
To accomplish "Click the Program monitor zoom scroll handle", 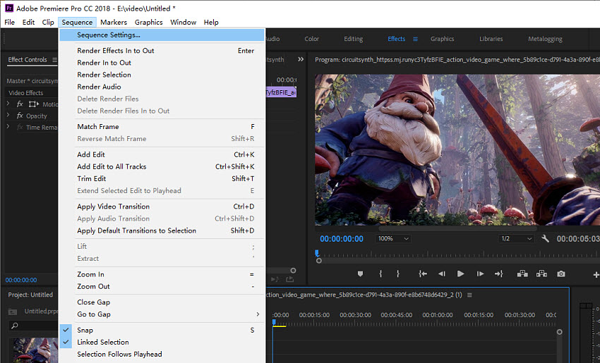I will click(x=319, y=261).
